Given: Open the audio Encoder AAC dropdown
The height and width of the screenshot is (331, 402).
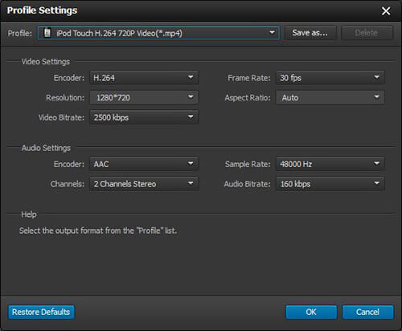Looking at the screenshot, I should click(x=144, y=164).
